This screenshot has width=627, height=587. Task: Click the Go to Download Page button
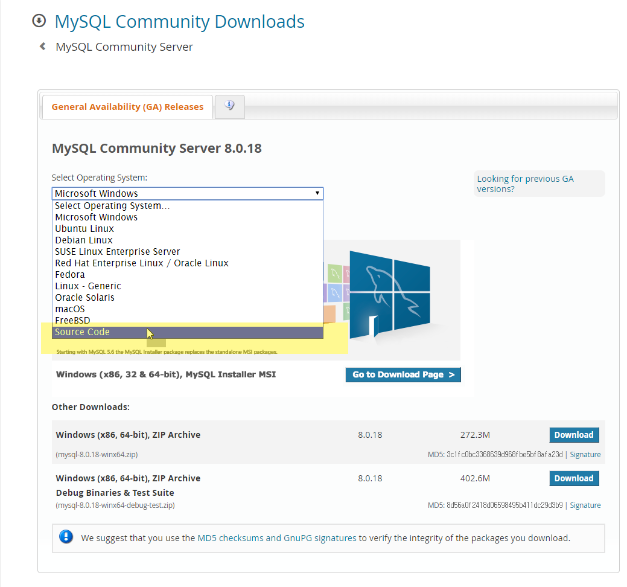403,374
